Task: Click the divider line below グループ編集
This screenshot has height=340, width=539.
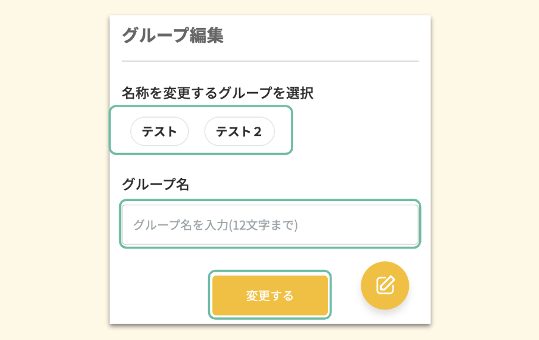Action: tap(269, 62)
